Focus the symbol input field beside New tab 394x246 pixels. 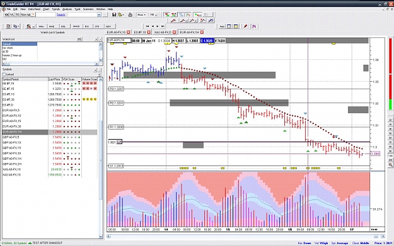[45, 15]
